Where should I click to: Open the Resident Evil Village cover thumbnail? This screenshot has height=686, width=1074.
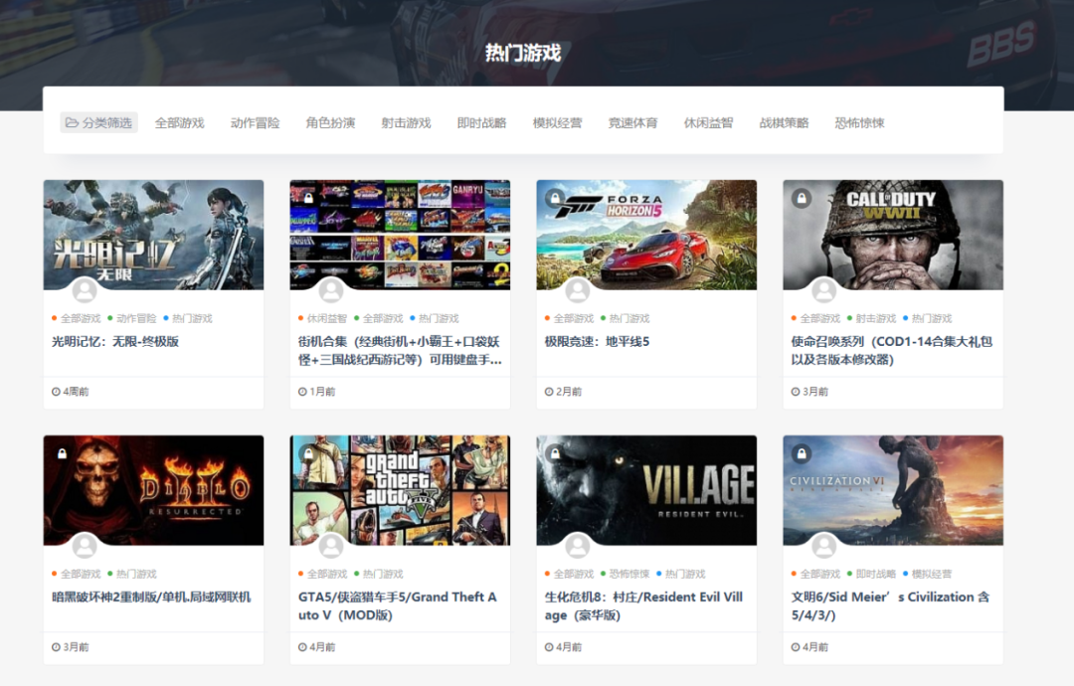[646, 490]
